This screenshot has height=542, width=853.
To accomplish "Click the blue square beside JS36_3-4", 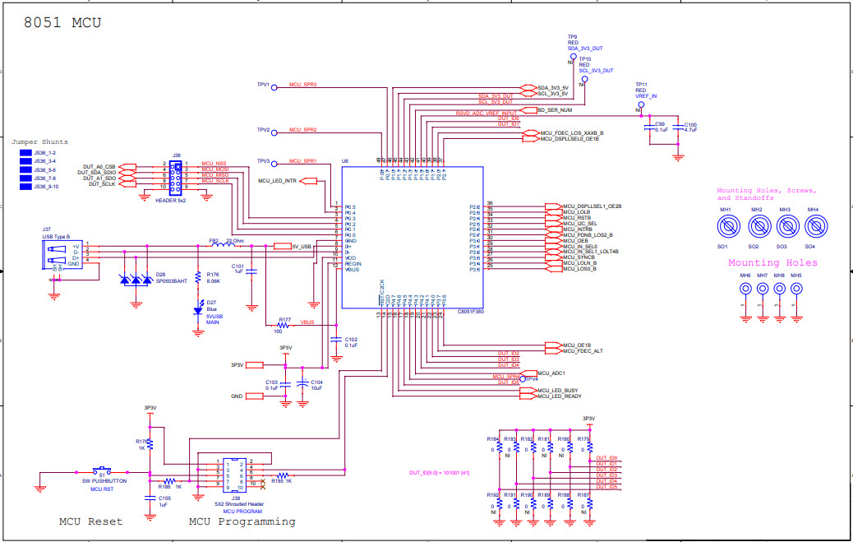I will point(25,161).
